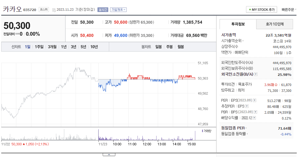Click the previous day summary 11/22 50,300
Image resolution: width=298 pixels, height=157 pixels.
pos(25,144)
